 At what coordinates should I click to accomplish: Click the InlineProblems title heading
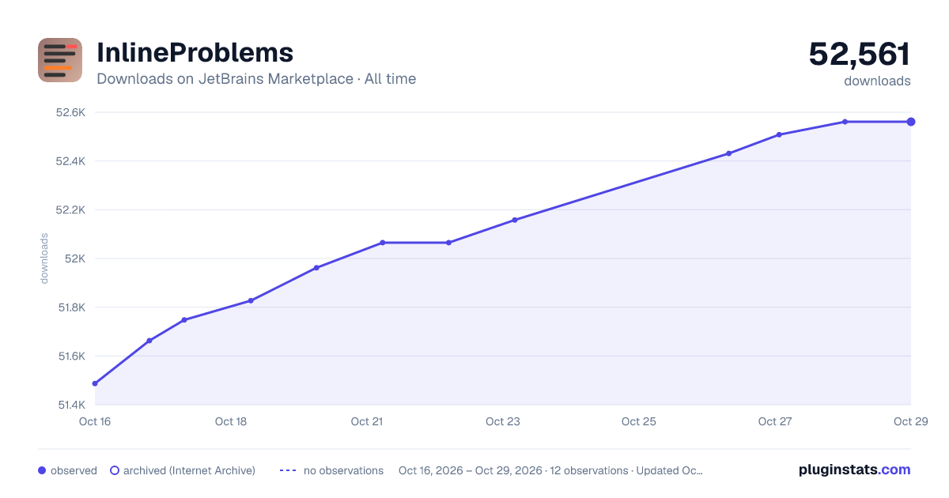tap(195, 52)
